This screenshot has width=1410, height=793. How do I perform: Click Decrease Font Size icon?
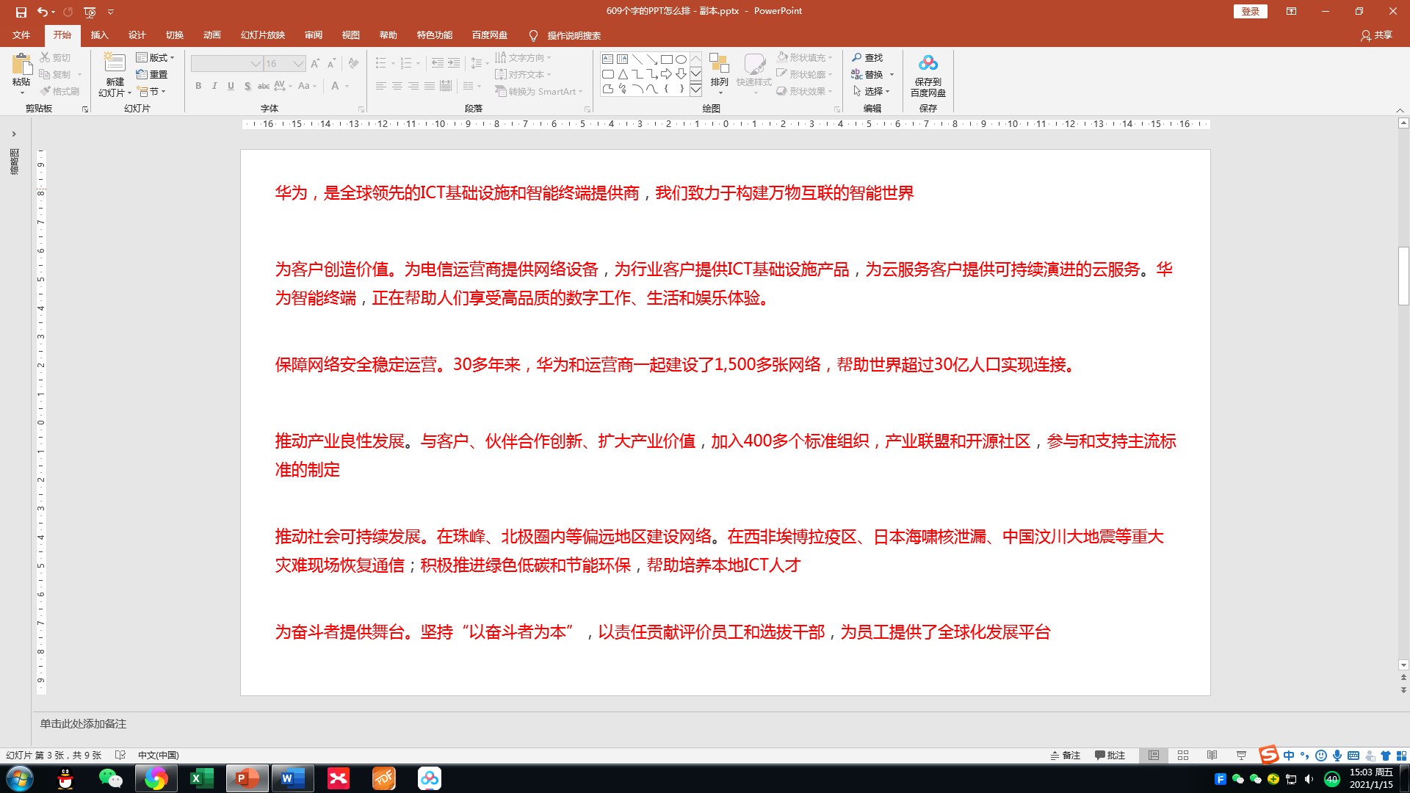tap(331, 64)
